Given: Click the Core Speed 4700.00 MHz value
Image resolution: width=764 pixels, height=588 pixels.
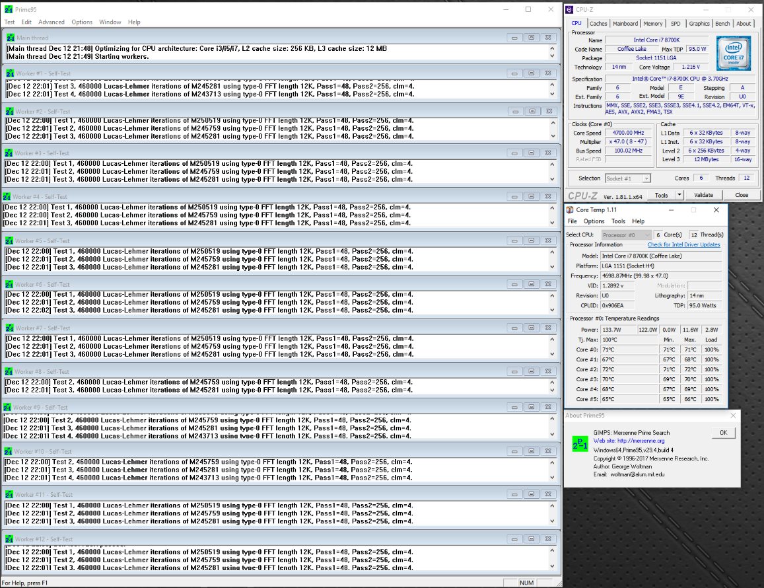Looking at the screenshot, I should click(x=628, y=133).
